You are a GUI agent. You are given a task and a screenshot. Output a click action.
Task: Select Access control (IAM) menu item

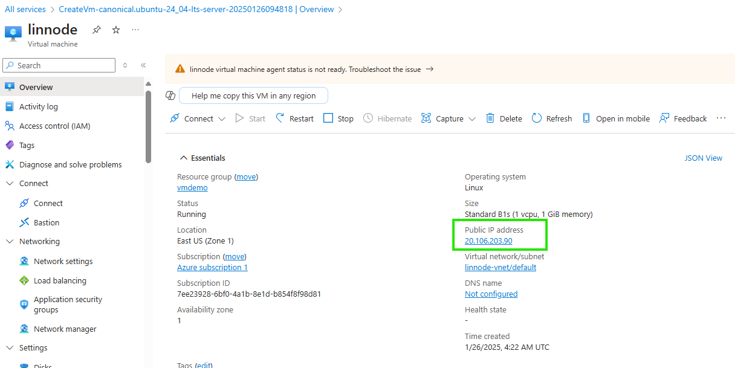(x=54, y=126)
